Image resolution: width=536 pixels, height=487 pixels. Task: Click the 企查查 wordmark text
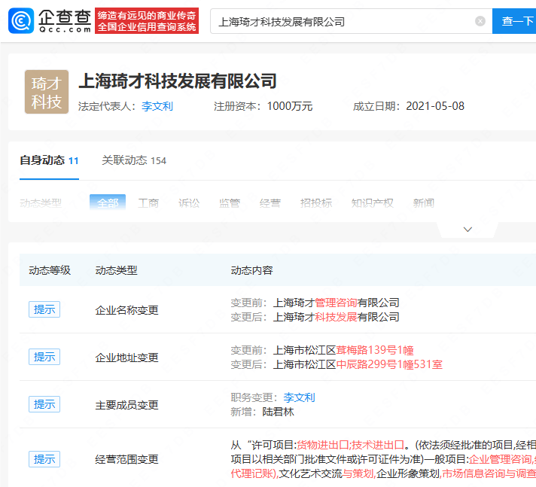pyautogui.click(x=65, y=17)
